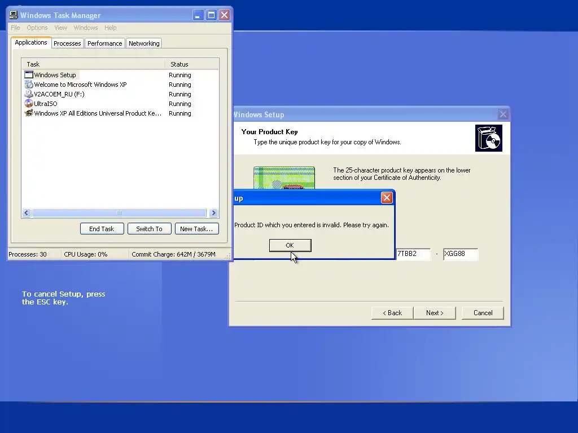Click the Processes: 30 status bar entry
The width and height of the screenshot is (578, 433).
[28, 254]
